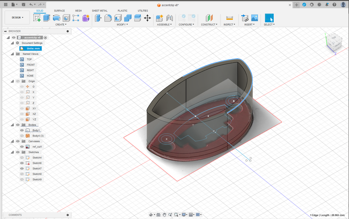Click the Extrude tool icon
Screen dimensions: 349x219
click(46, 18)
